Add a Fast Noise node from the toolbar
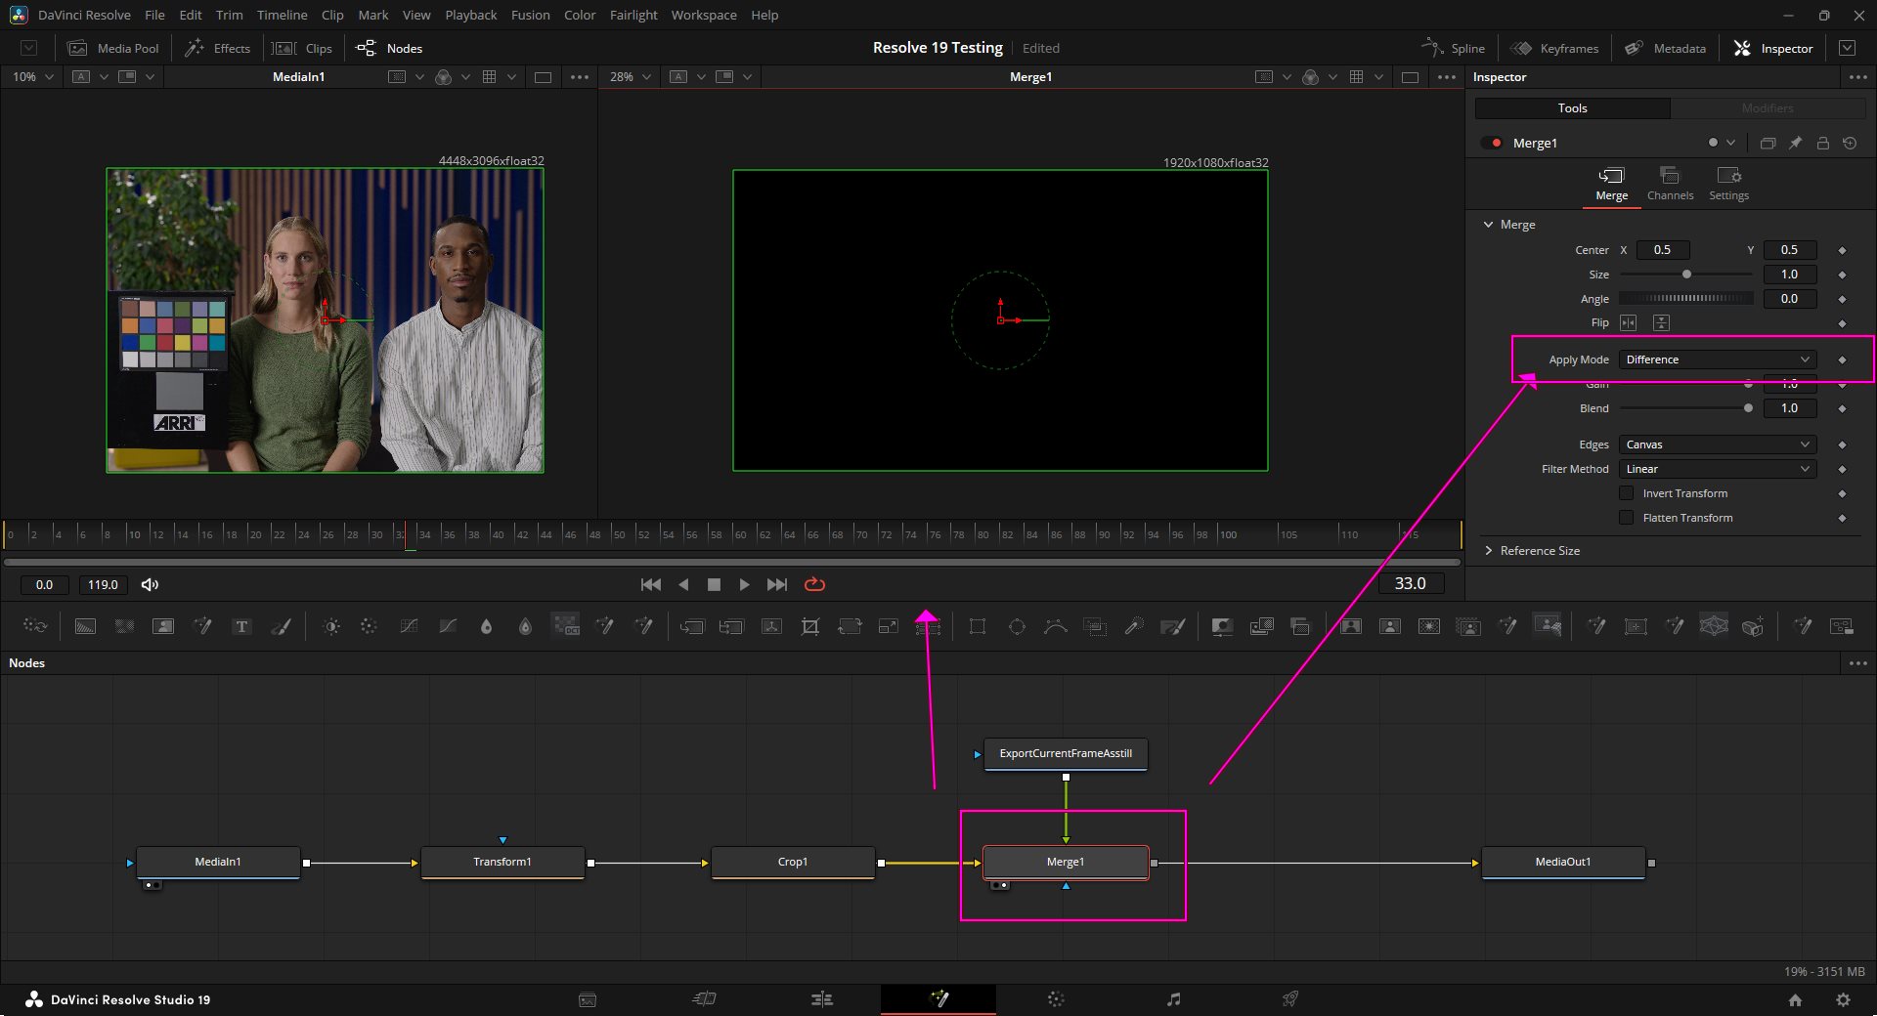The height and width of the screenshot is (1016, 1877). tap(124, 627)
